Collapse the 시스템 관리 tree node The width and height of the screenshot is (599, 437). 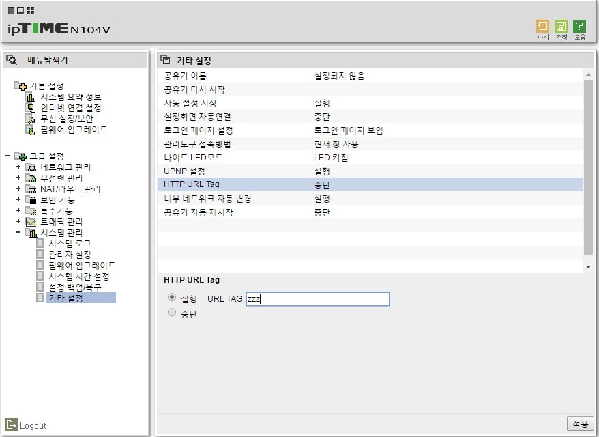(18, 233)
